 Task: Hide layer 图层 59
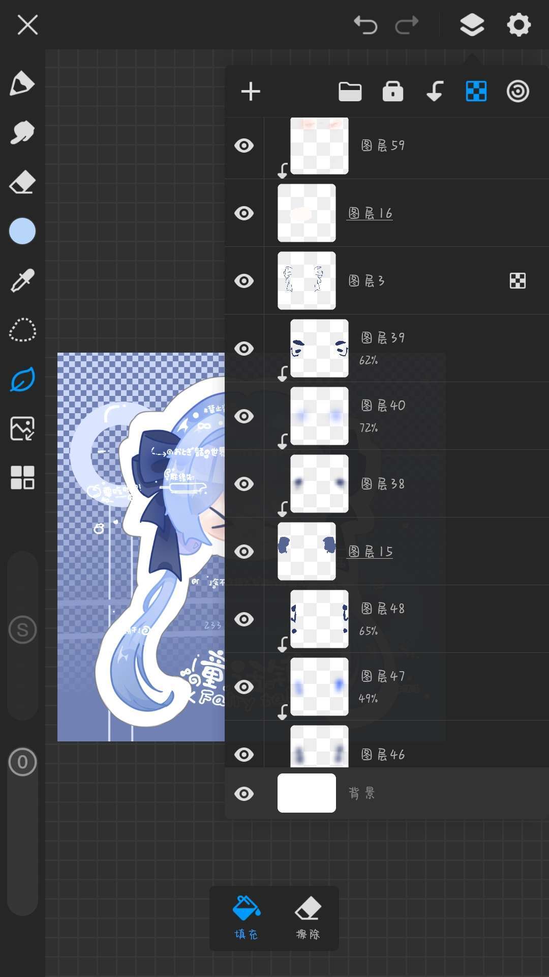point(244,146)
